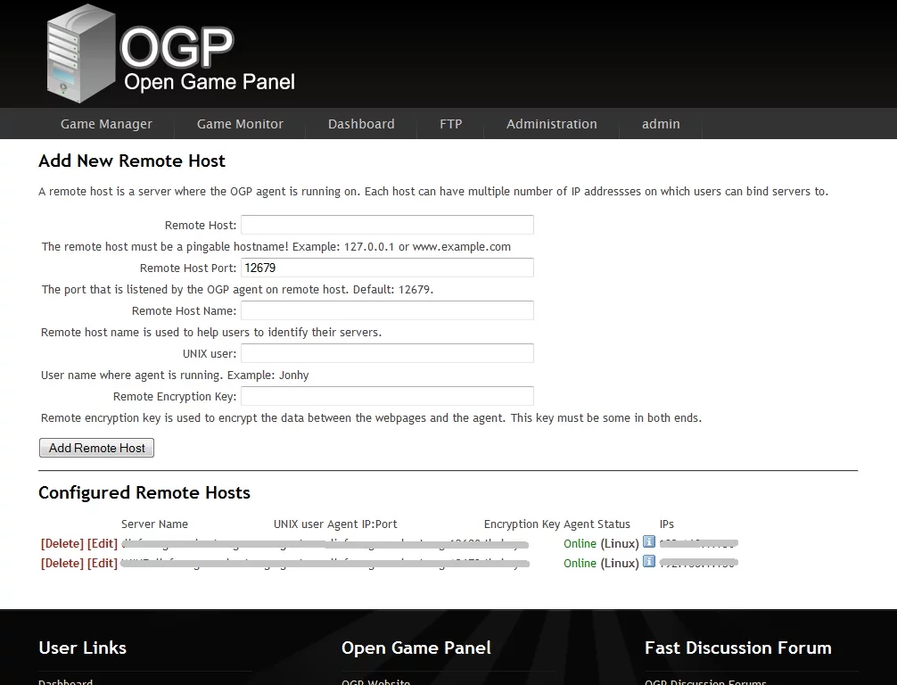Click the OGP server tower logo

click(81, 54)
